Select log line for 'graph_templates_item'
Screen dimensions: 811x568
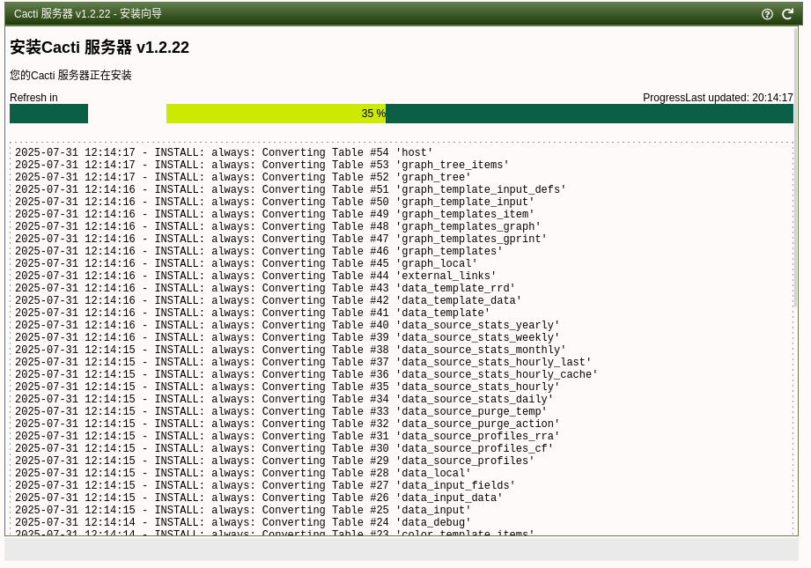[x=275, y=214]
